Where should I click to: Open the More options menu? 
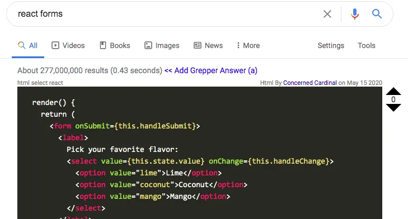click(x=248, y=45)
